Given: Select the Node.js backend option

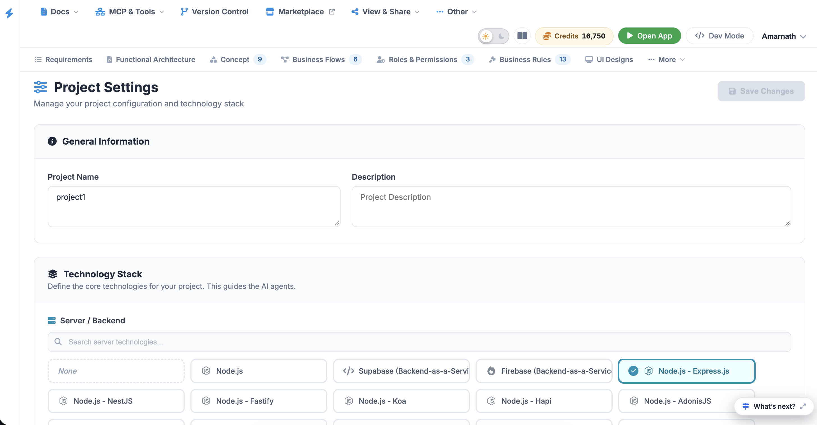Looking at the screenshot, I should click(x=259, y=371).
